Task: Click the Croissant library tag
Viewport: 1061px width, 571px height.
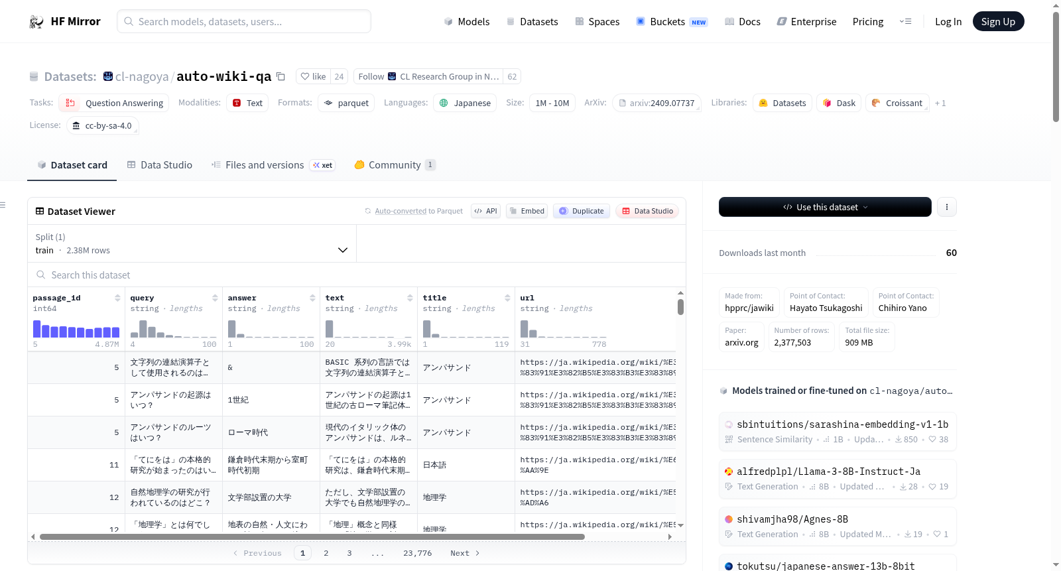Action: 897,103
